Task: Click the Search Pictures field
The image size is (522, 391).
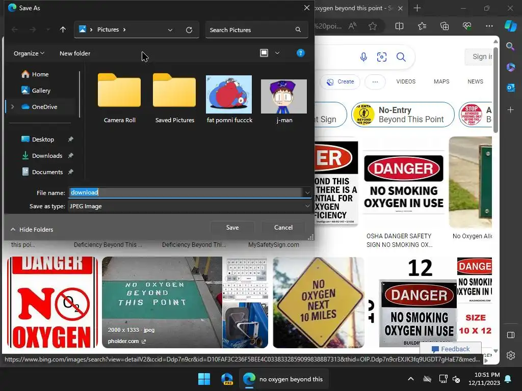Action: pyautogui.click(x=256, y=30)
